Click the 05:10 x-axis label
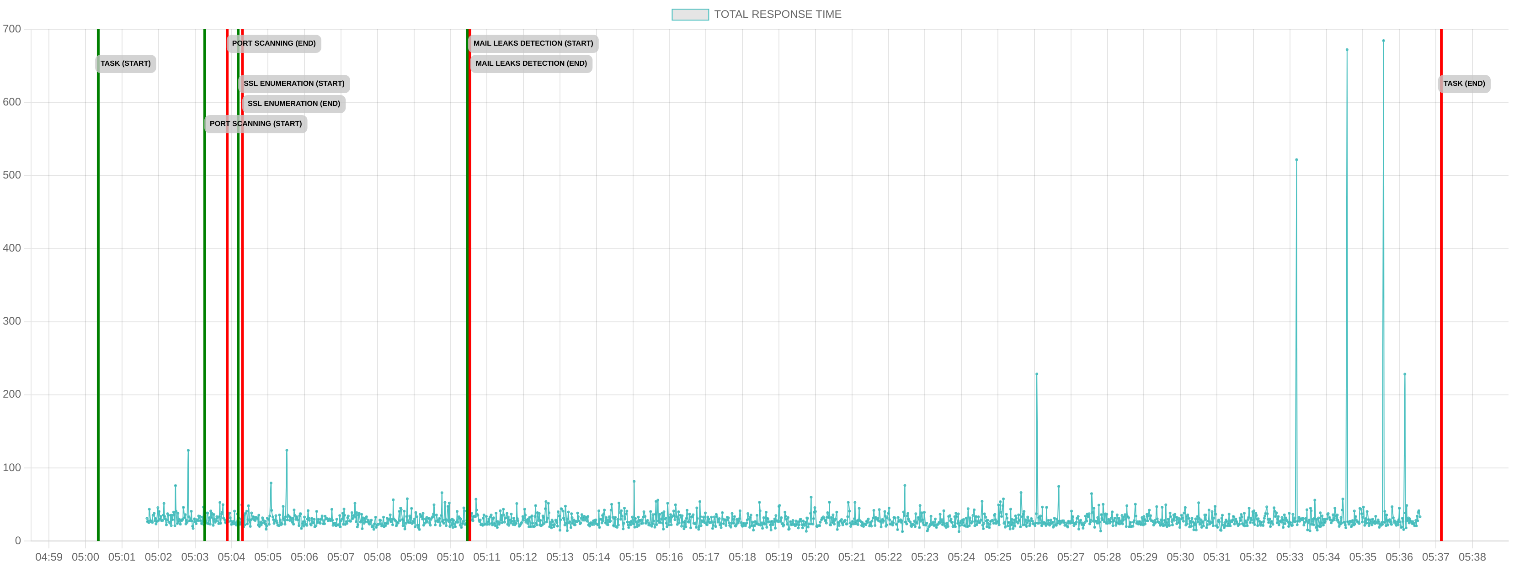Viewport: 1514px width, 567px height. pos(450,557)
